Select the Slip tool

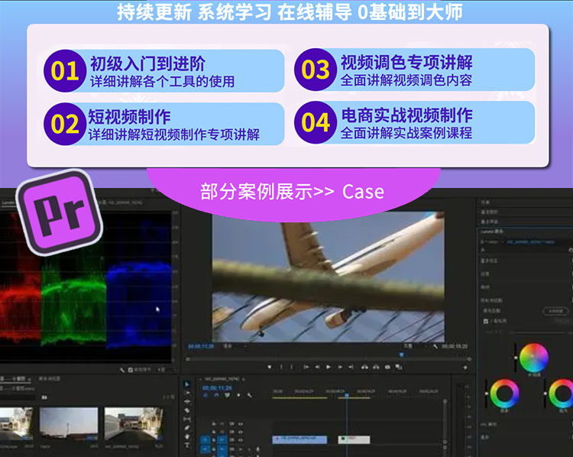point(186,419)
